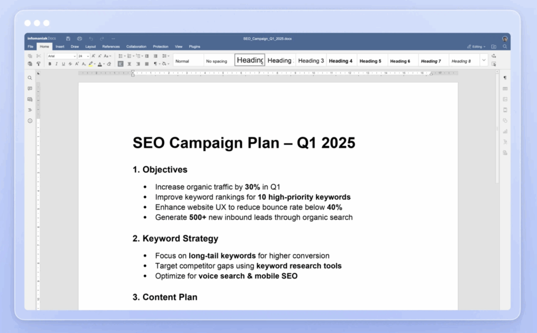Click the yellow highlight color button
The image size is (537, 333).
(x=91, y=64)
